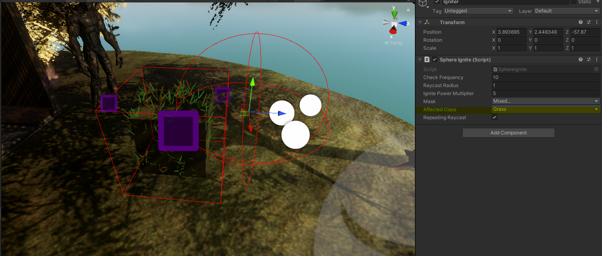Click the Scale Y field

click(x=548, y=48)
